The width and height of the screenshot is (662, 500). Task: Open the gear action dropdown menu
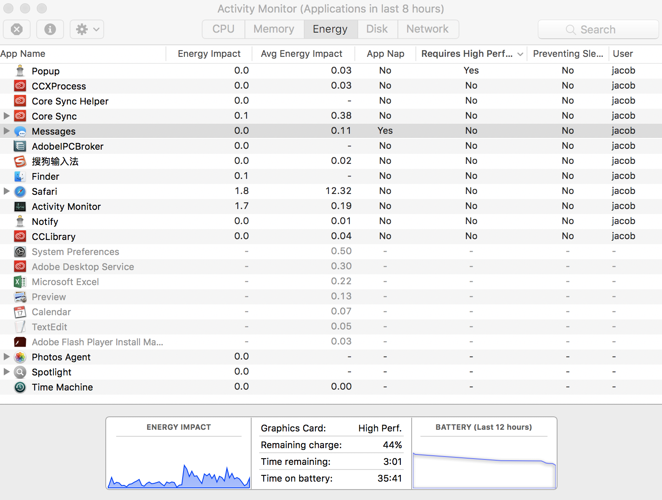coord(87,29)
